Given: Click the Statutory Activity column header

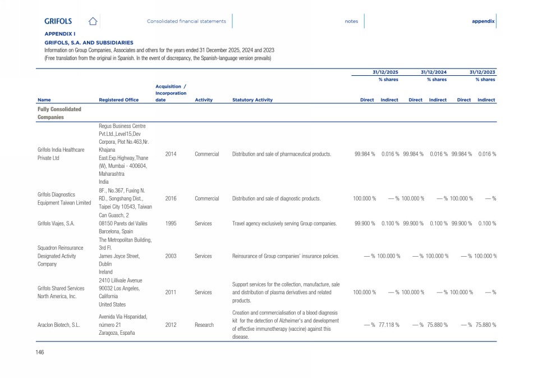Looking at the screenshot, I should [x=252, y=100].
